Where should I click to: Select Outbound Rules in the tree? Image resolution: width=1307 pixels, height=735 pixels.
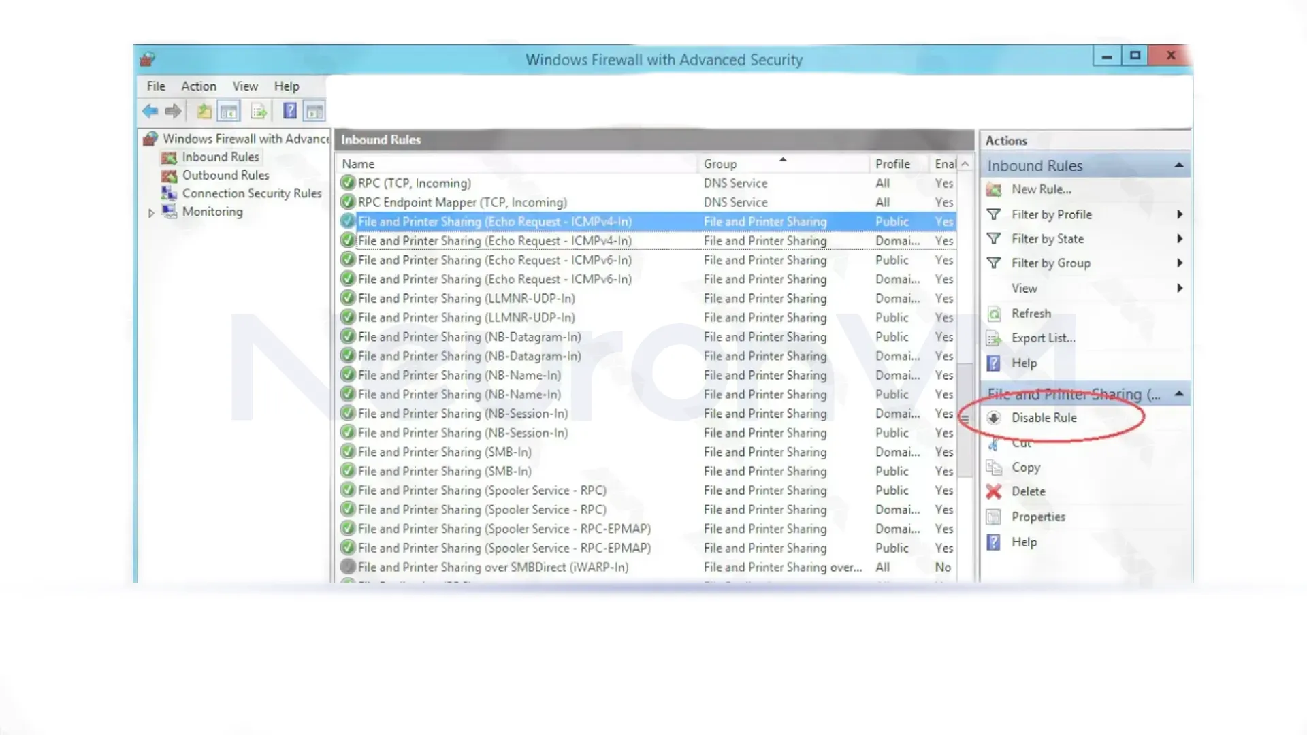[225, 175]
